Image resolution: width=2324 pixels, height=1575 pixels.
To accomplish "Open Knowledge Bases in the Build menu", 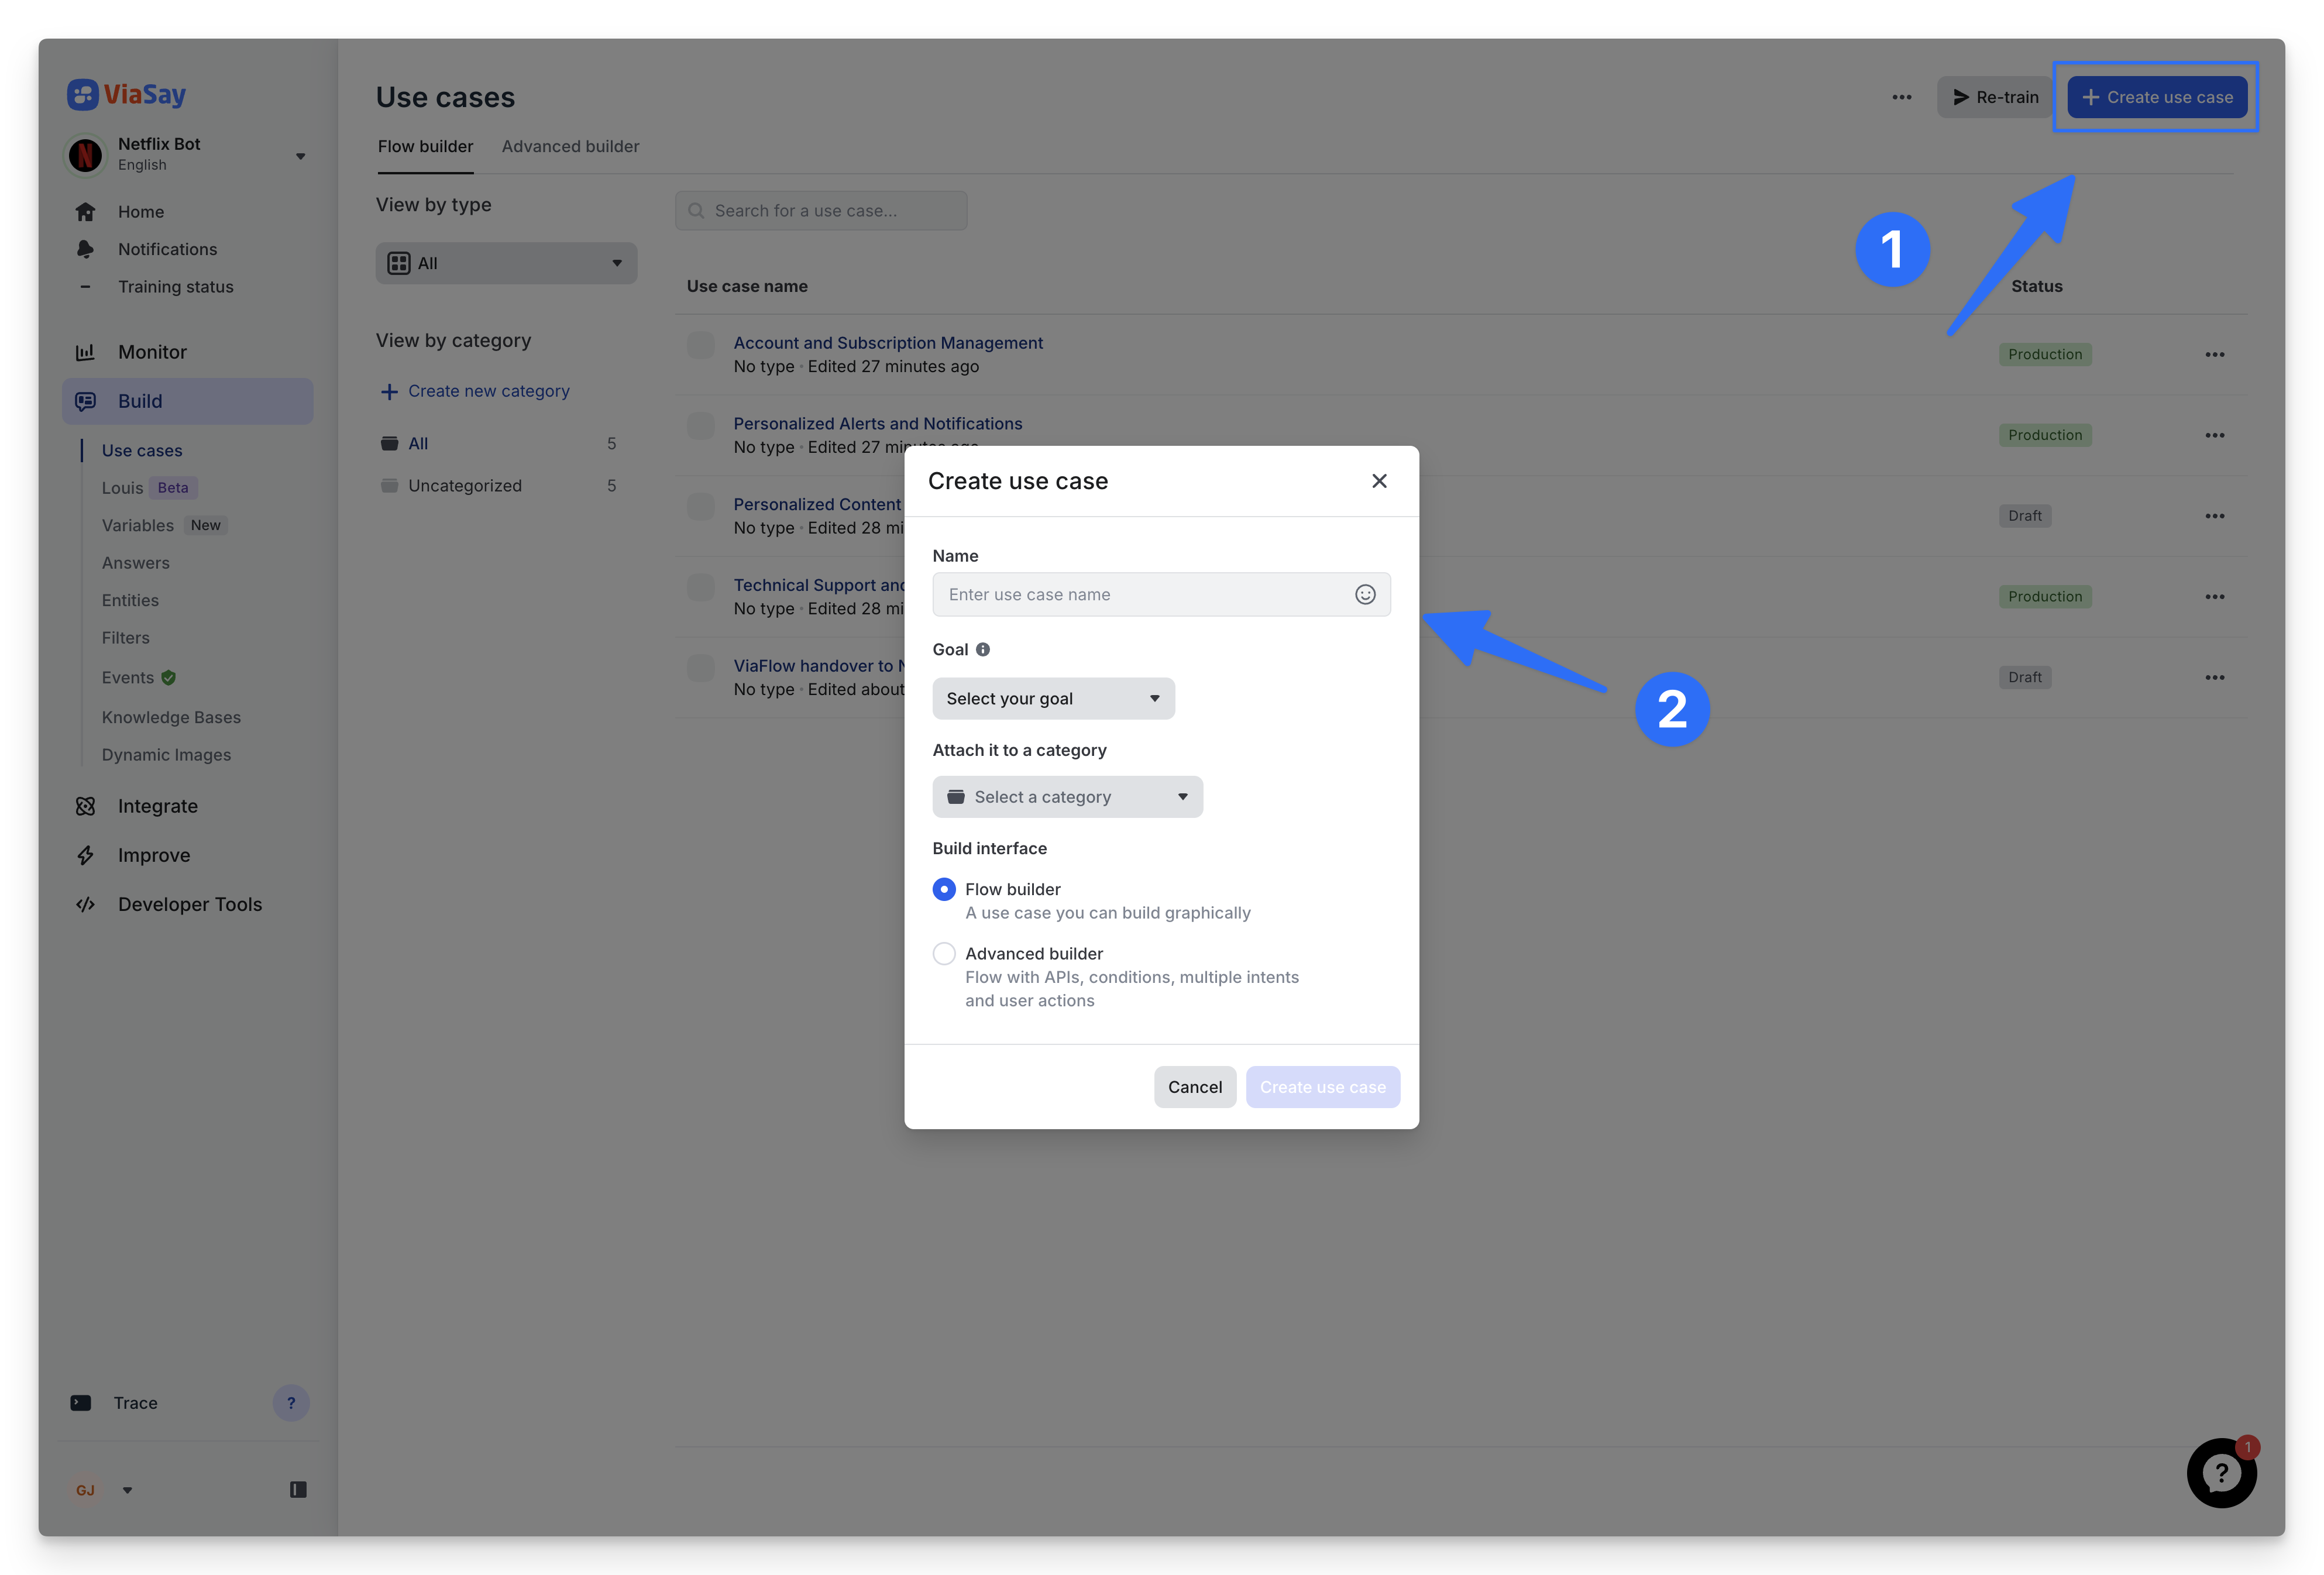I will pos(171,717).
